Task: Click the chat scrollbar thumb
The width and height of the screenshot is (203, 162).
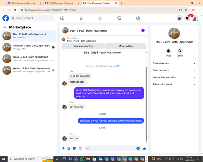Action: pyautogui.click(x=146, y=104)
